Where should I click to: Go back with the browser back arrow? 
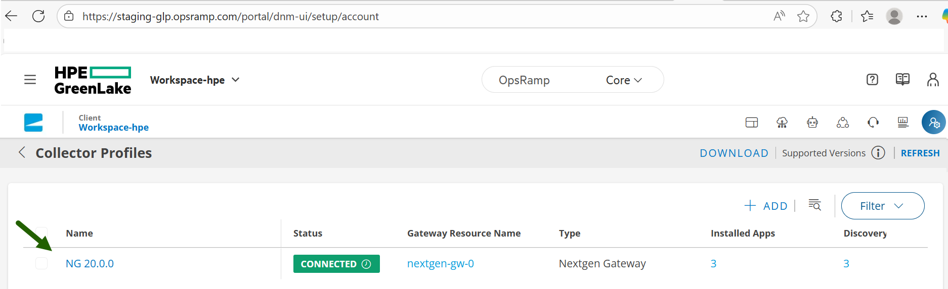[x=11, y=16]
